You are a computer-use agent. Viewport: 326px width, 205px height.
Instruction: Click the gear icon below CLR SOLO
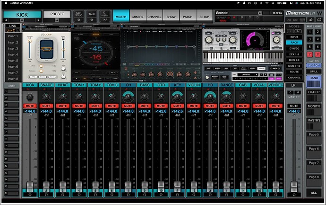tap(78, 20)
